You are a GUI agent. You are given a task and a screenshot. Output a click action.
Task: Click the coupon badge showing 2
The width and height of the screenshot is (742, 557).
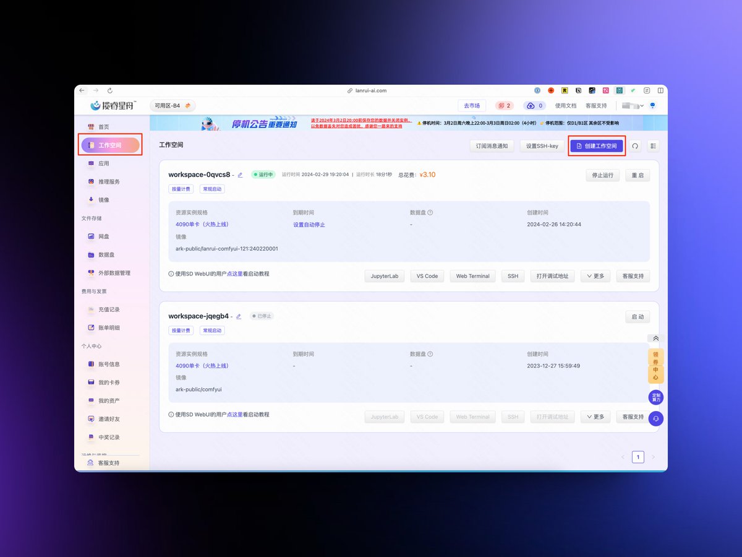click(505, 105)
